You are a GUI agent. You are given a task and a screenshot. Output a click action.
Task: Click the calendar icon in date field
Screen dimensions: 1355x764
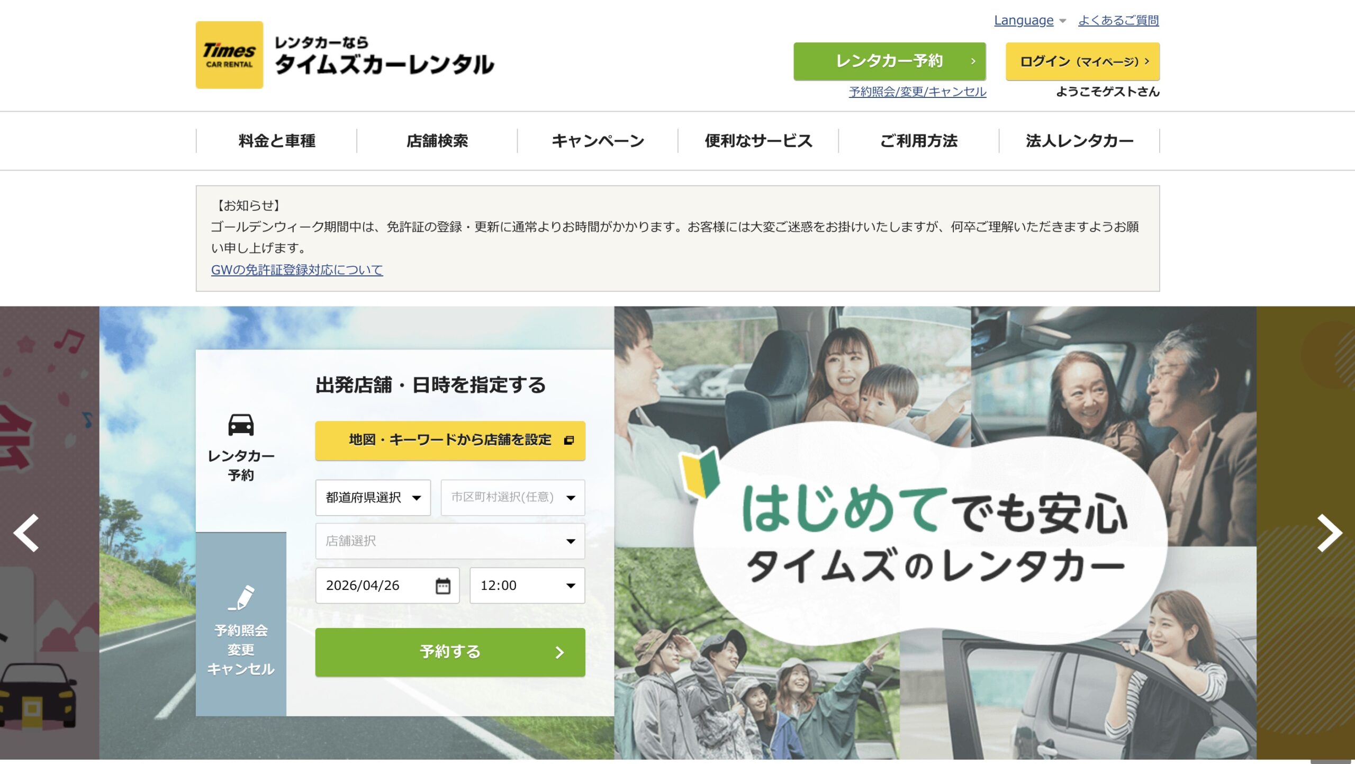[x=442, y=586]
